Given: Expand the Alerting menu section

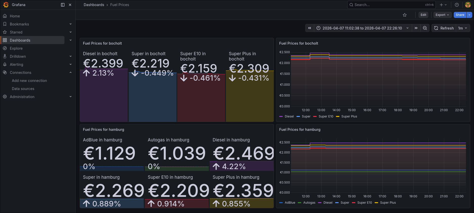Looking at the screenshot, I should [71, 65].
